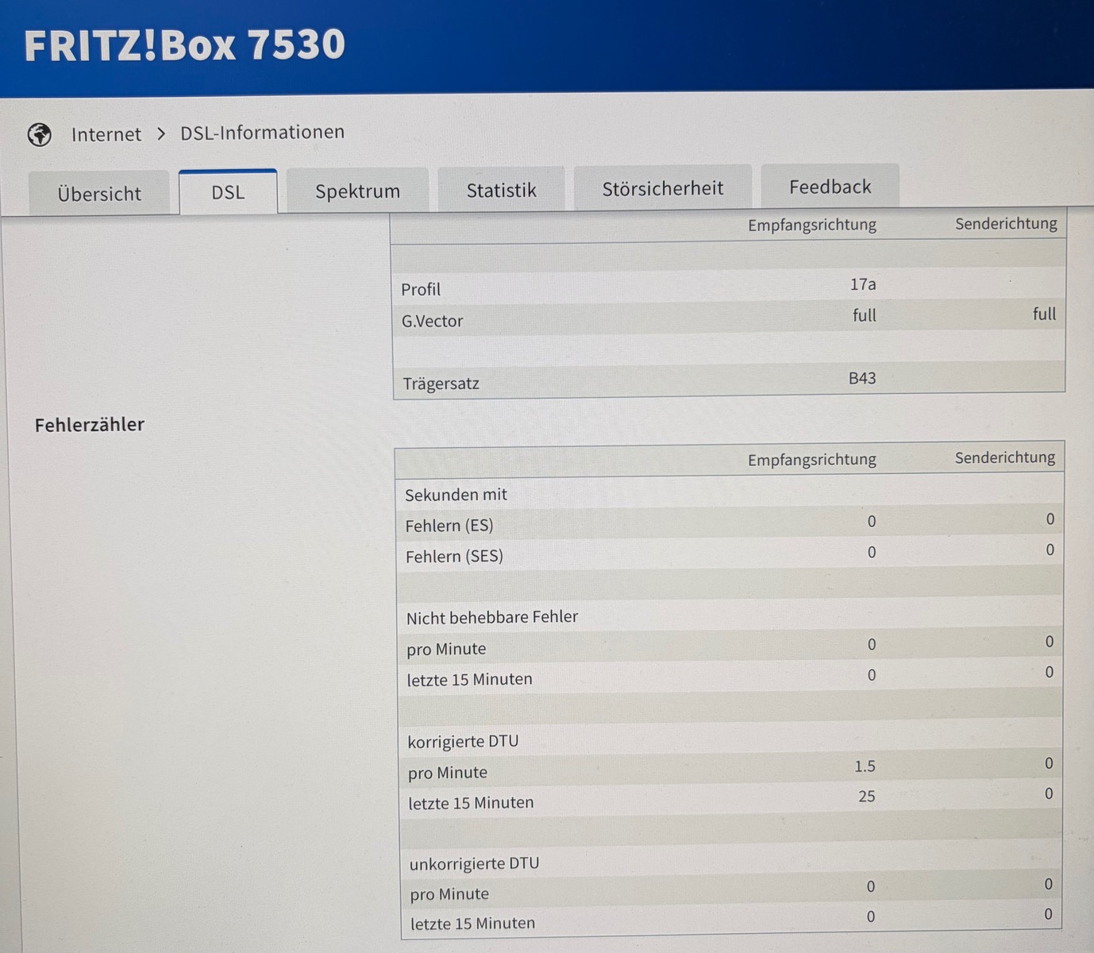
Task: Select the B43 Trägersatz value
Action: click(x=862, y=378)
